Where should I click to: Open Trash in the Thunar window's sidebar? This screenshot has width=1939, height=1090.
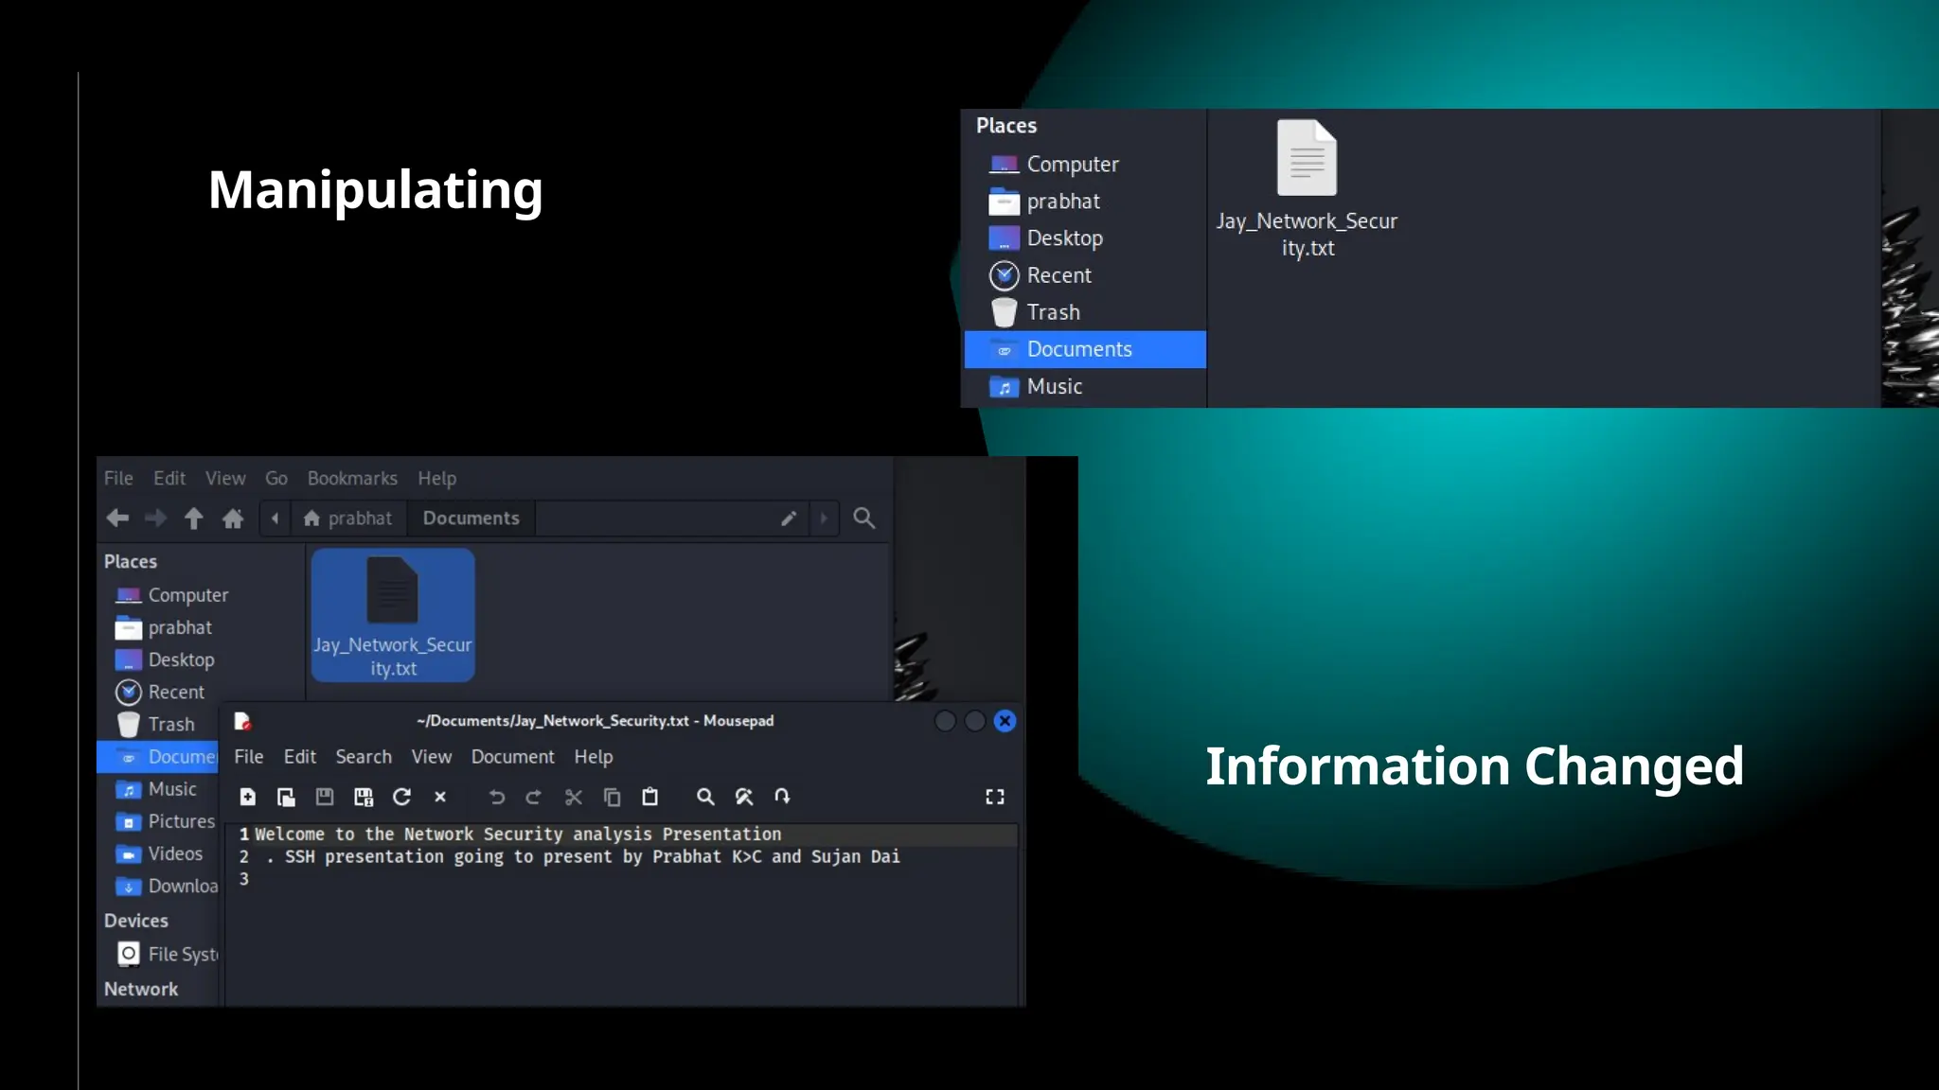(155, 724)
